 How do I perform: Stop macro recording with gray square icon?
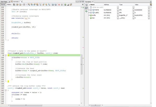point(62,5)
